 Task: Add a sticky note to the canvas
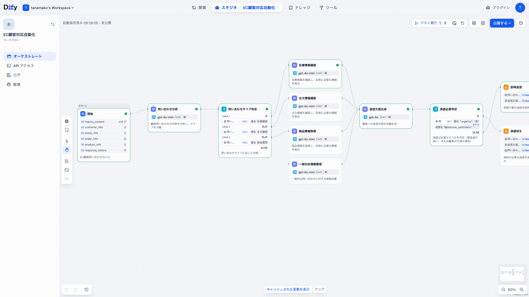coord(66,130)
